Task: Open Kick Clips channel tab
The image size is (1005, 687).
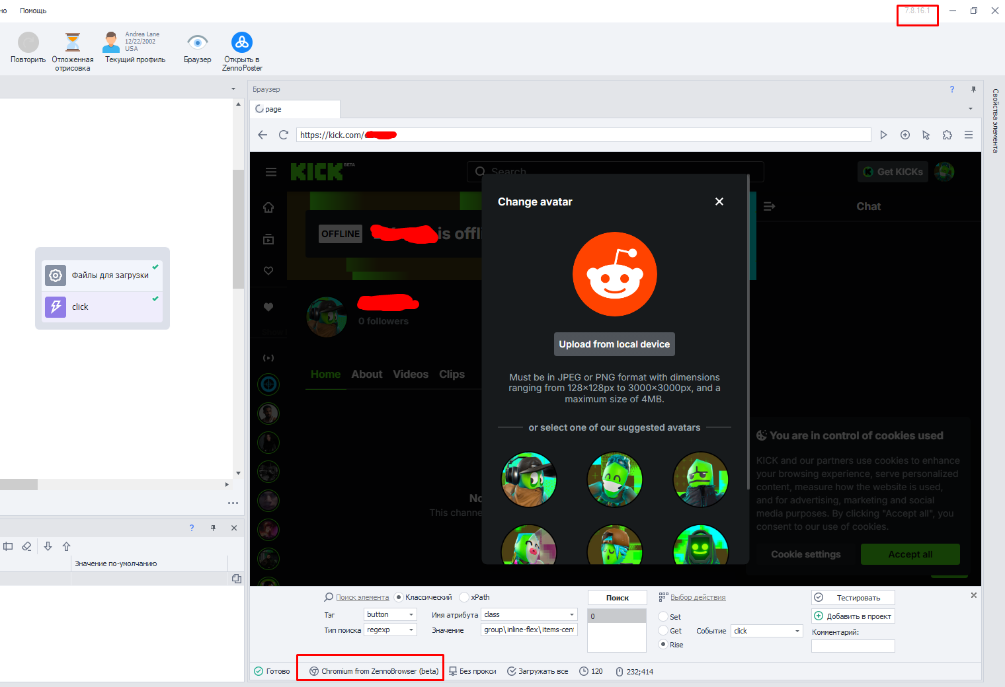Action: click(x=452, y=374)
